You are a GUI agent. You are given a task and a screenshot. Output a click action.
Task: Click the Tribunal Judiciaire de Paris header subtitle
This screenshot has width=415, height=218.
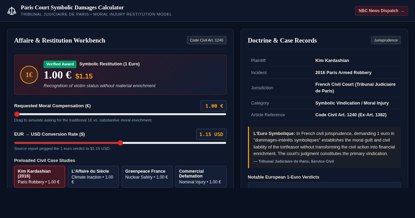[96, 14]
